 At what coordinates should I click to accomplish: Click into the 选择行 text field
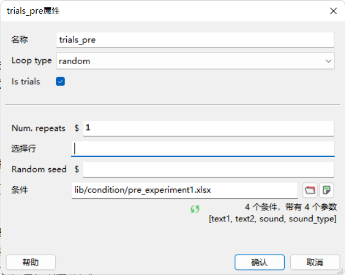[x=203, y=149]
